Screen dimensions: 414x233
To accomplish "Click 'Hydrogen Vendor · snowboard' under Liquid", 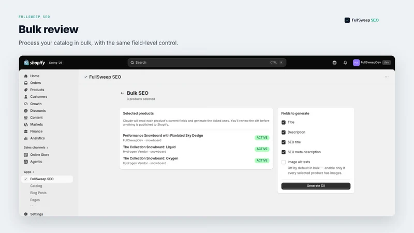I will [144, 152].
